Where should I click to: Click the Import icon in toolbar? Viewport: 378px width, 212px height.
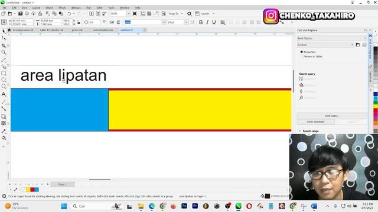[x=92, y=14]
